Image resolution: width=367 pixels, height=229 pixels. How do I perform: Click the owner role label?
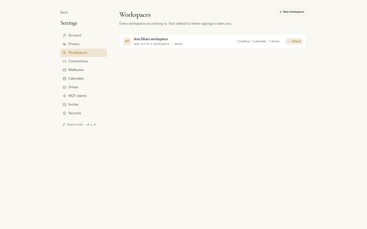tap(178, 44)
